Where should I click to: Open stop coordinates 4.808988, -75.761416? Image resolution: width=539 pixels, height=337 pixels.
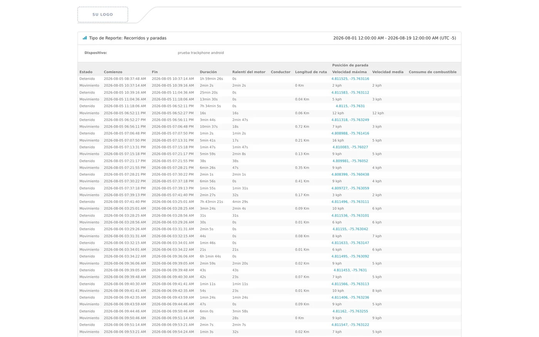click(x=350, y=134)
